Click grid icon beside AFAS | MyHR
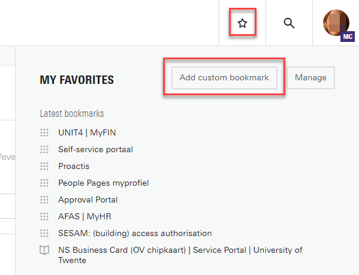This screenshot has height=275, width=359. 44,216
